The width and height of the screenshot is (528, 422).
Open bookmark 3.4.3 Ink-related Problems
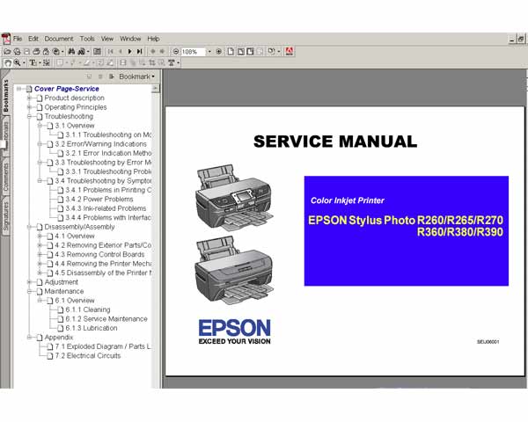click(106, 208)
